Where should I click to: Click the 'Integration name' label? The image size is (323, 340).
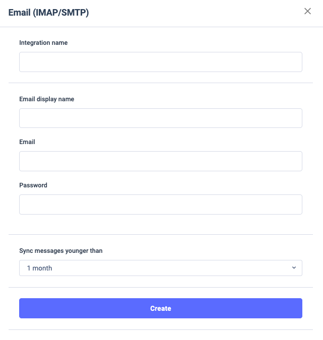(x=43, y=43)
